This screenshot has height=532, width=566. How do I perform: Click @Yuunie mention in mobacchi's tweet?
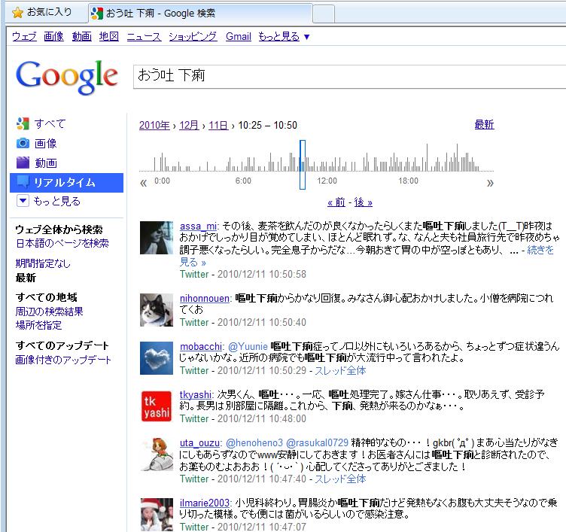point(248,346)
